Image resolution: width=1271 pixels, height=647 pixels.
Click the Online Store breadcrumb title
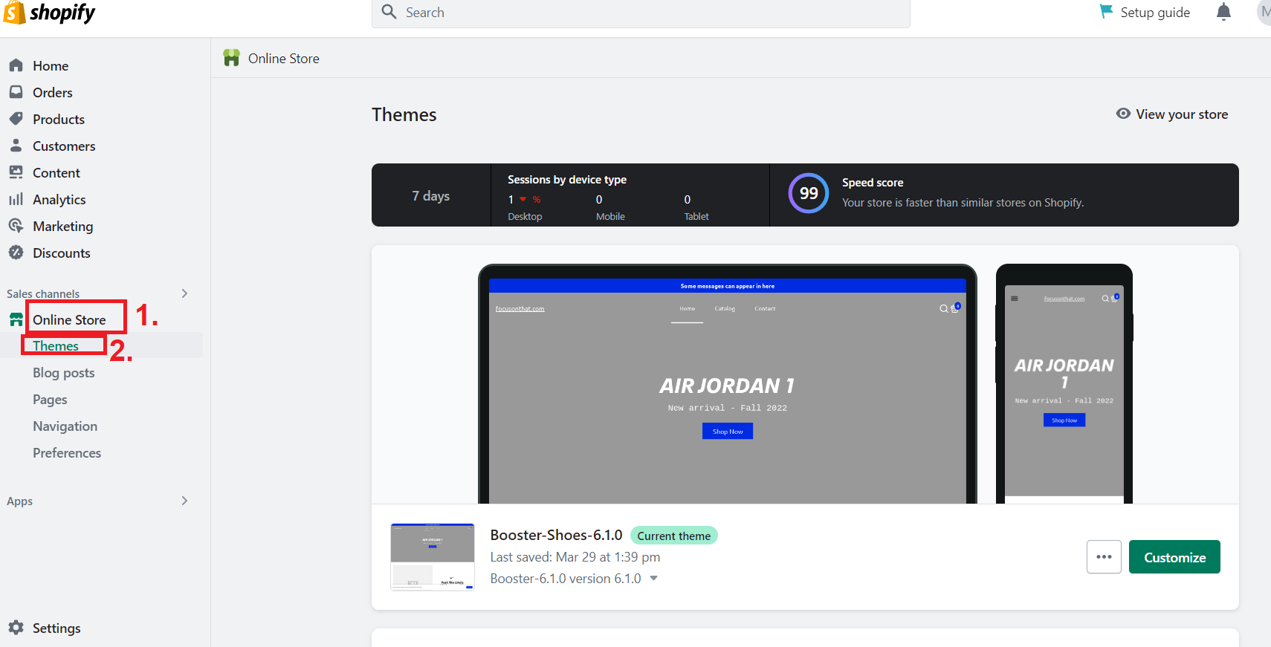tap(284, 58)
